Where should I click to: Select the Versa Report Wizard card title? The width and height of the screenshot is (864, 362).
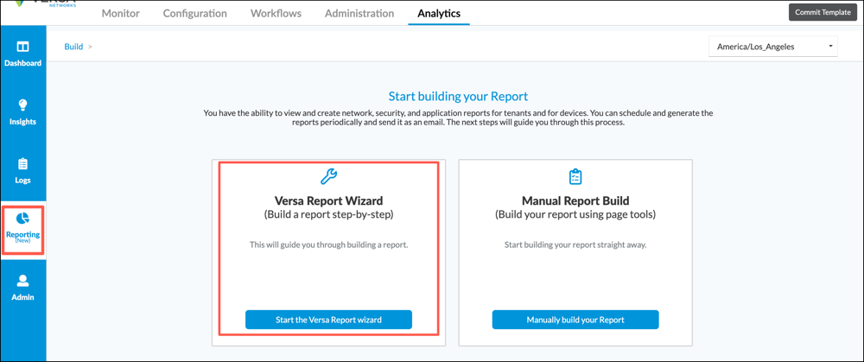point(328,201)
